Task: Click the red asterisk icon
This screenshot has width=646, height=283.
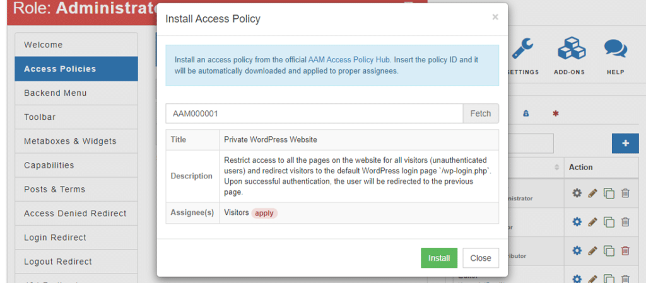Action: (556, 113)
